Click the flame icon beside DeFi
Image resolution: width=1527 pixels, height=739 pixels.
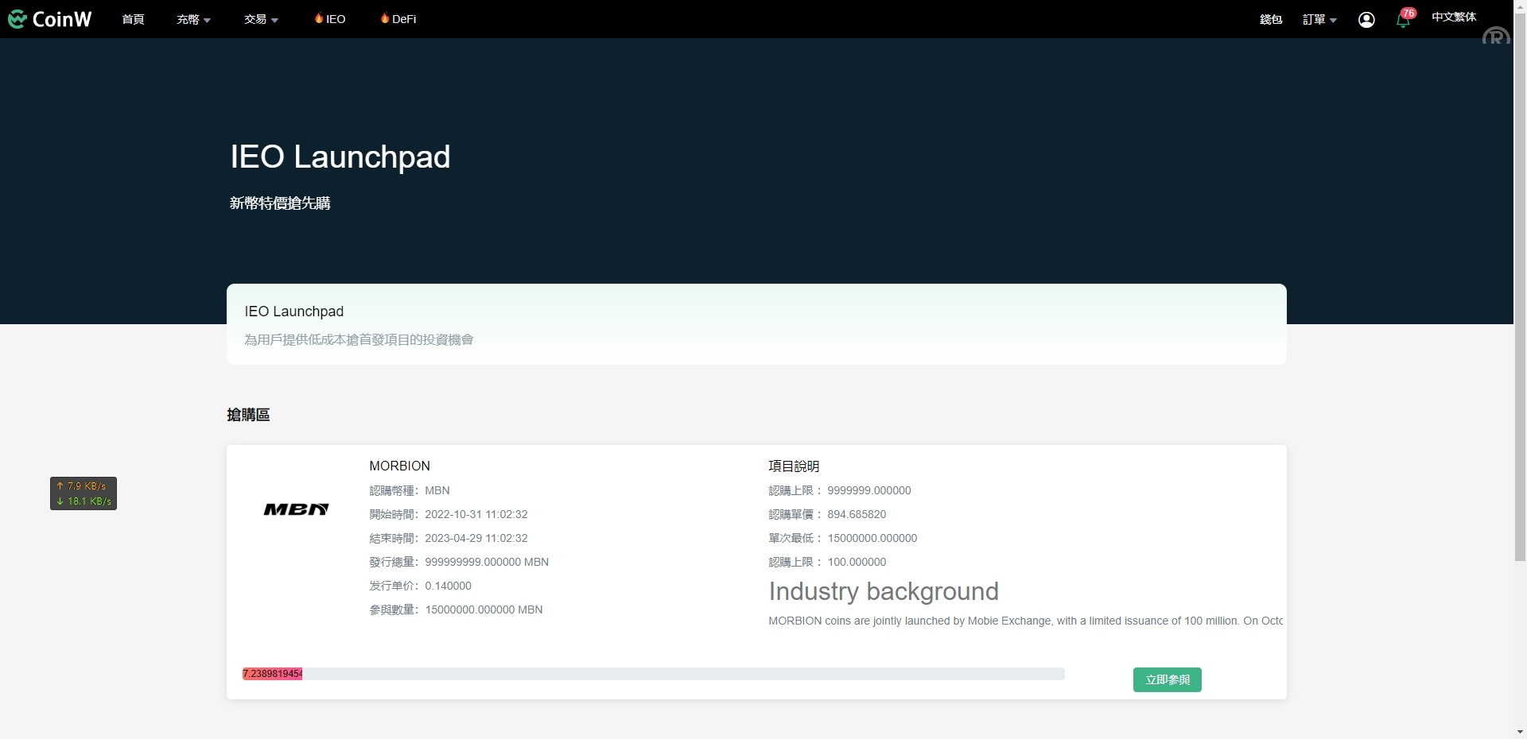(385, 18)
